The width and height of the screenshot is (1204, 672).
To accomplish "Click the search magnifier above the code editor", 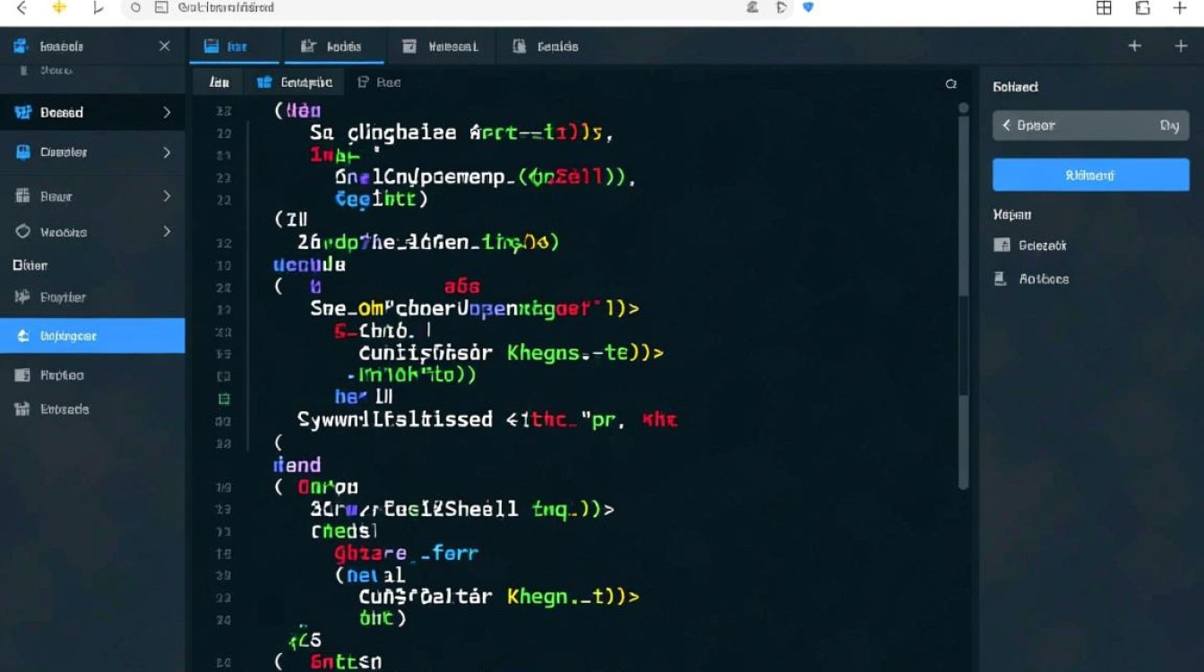I will coord(950,82).
